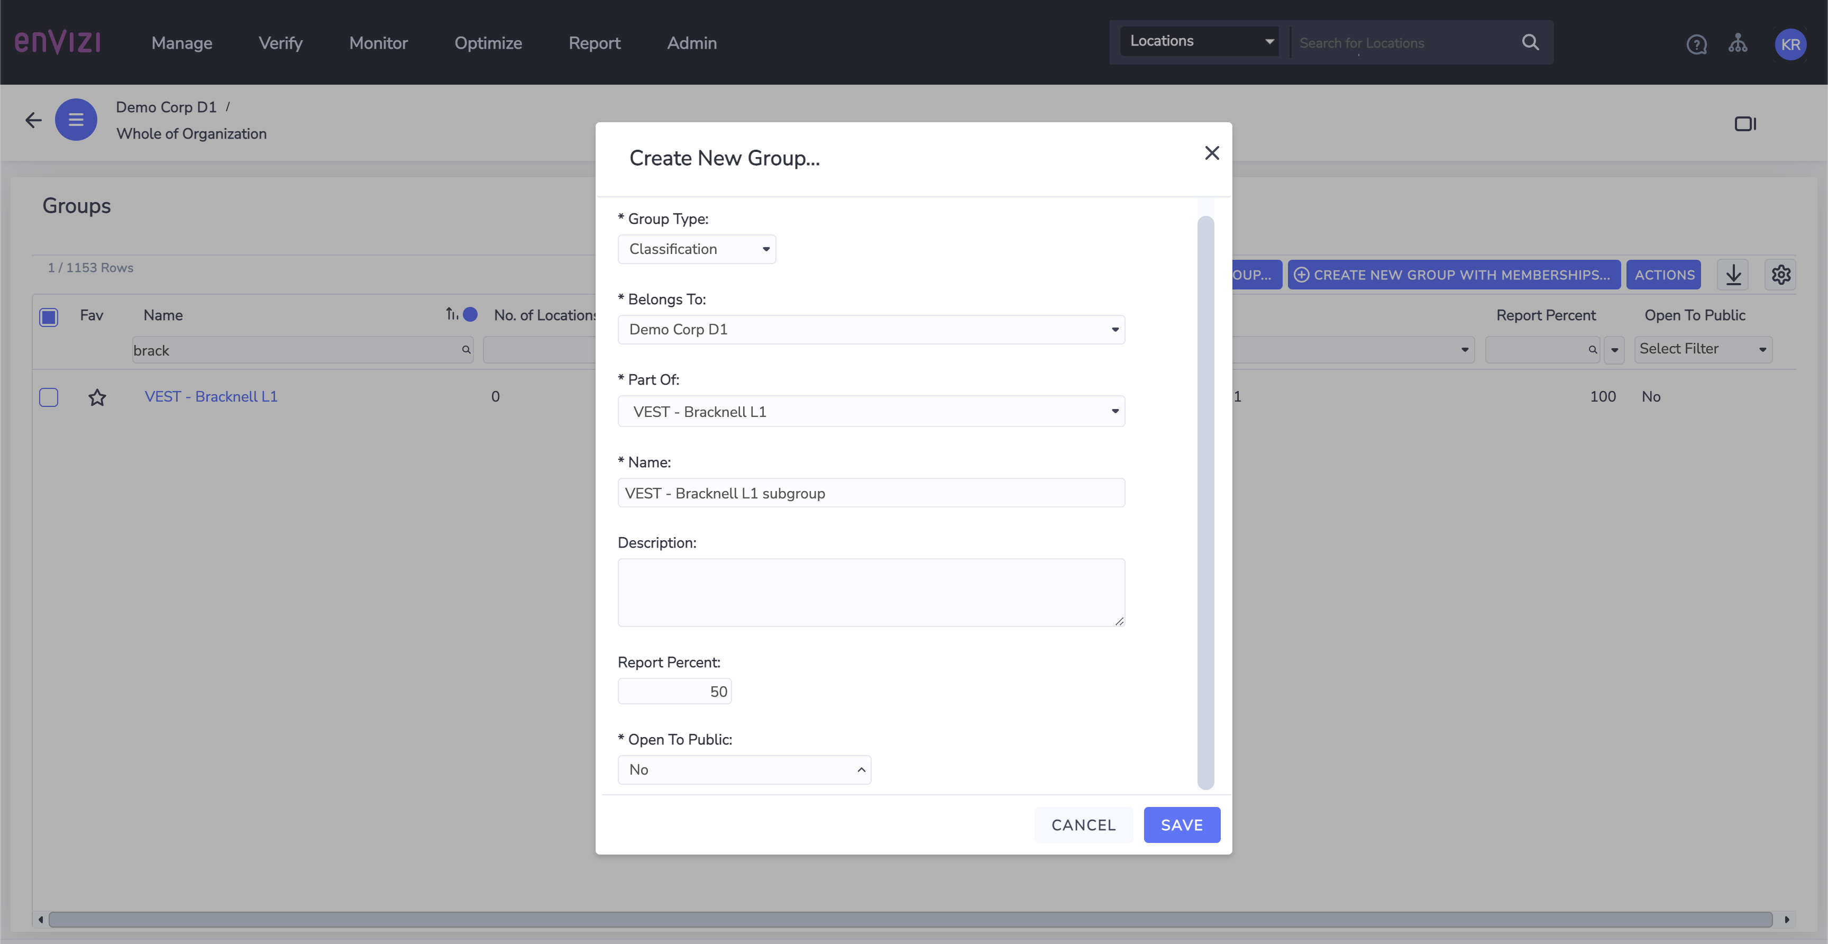Click the top search magnifier icon

coord(1531,42)
